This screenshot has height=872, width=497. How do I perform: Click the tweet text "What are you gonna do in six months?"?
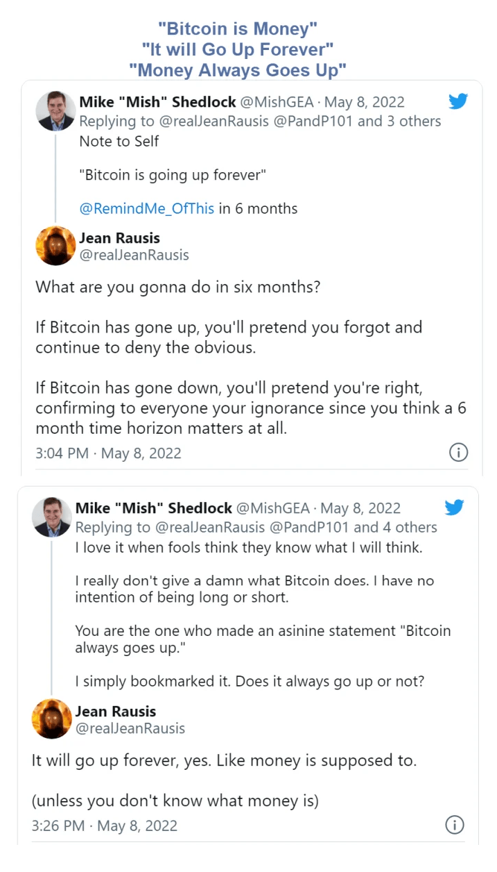(x=178, y=286)
